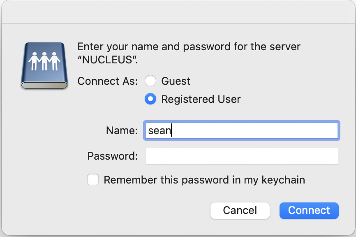Screen dimensions: 356x237
Task: Click the people figures on the drive icon
Action: pos(44,62)
